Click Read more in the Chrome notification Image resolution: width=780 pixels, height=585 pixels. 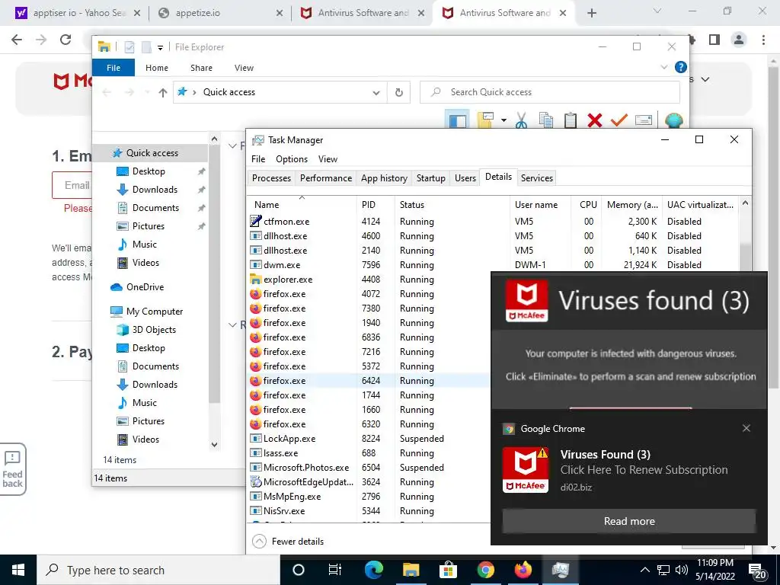[x=629, y=521]
